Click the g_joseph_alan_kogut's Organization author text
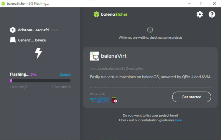Image resolution: width=221 pixels, height=140 pixels. point(117,69)
